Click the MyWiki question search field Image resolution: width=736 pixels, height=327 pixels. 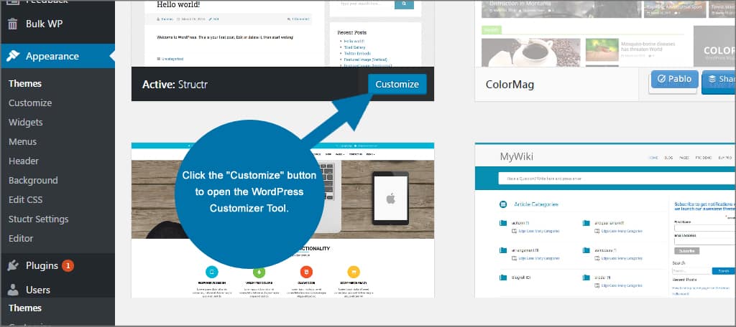click(x=617, y=179)
